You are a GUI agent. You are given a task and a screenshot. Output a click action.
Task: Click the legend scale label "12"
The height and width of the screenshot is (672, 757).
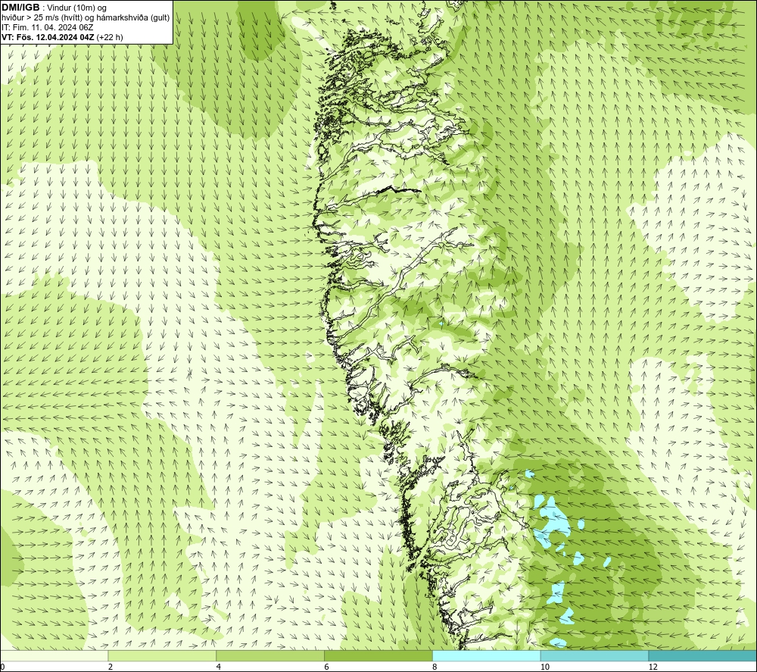653,667
